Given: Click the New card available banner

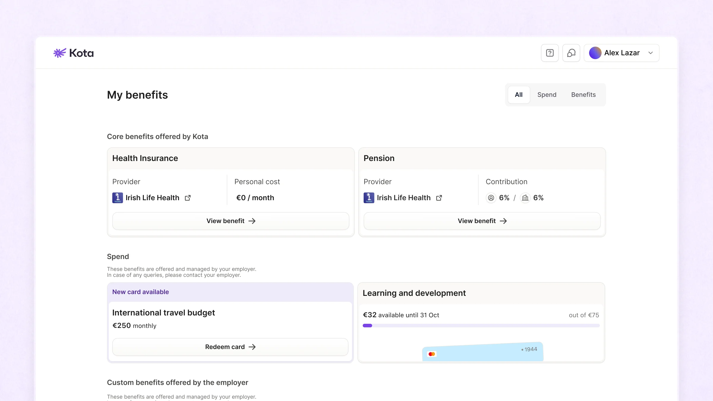Looking at the screenshot, I should (230, 292).
